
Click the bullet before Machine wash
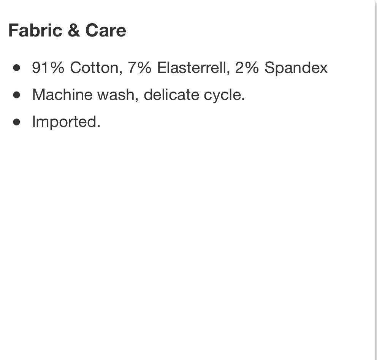[17, 95]
